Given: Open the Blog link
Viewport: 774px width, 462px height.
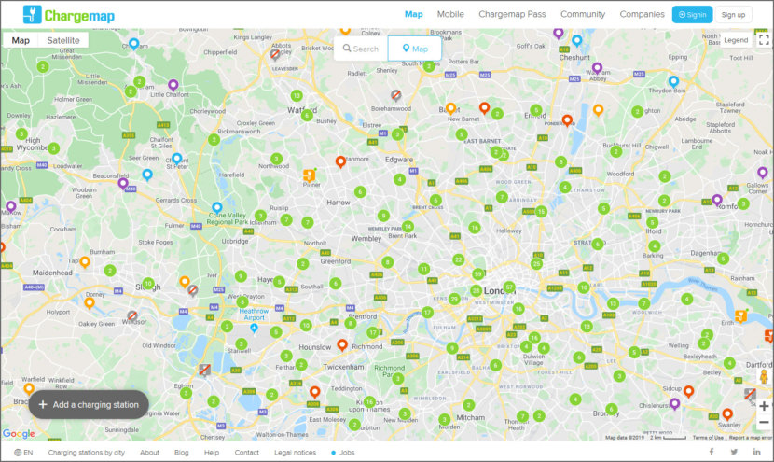Looking at the screenshot, I should point(181,452).
